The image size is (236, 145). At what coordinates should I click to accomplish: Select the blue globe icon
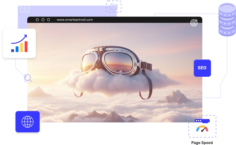[x=27, y=122]
